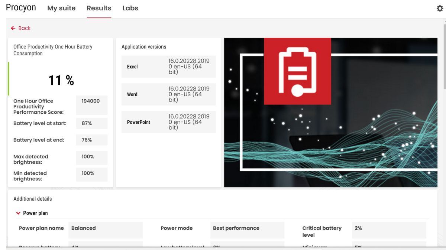Click Min detected brightness 100% value
This screenshot has width=446, height=250.
92,174
